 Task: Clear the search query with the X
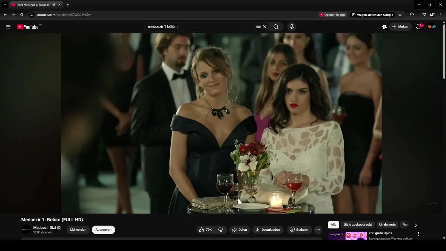coord(265,27)
